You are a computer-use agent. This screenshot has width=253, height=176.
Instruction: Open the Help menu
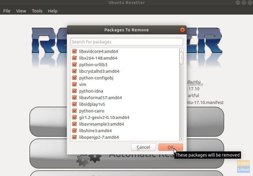(53, 11)
